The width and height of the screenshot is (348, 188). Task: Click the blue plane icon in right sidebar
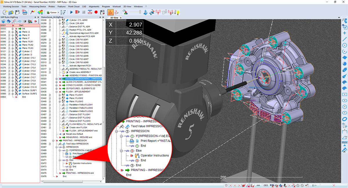click(345, 58)
